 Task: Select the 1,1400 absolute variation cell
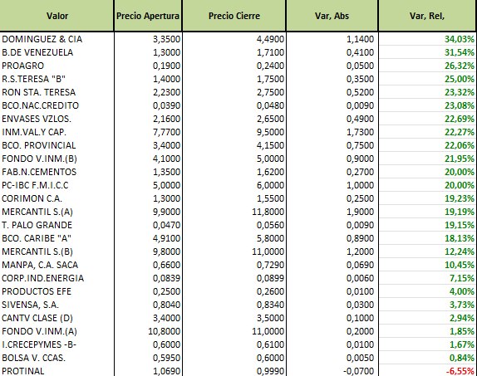click(332, 39)
